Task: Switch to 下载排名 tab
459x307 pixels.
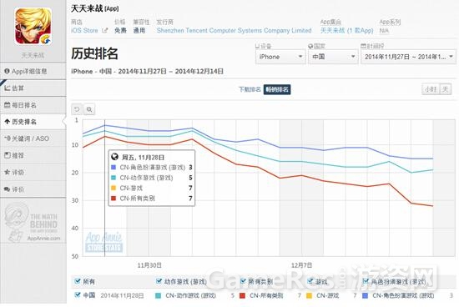Action: coord(250,89)
